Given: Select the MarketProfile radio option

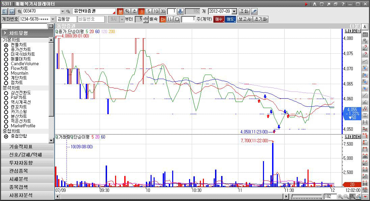Looking at the screenshot, I should coord(6,126).
